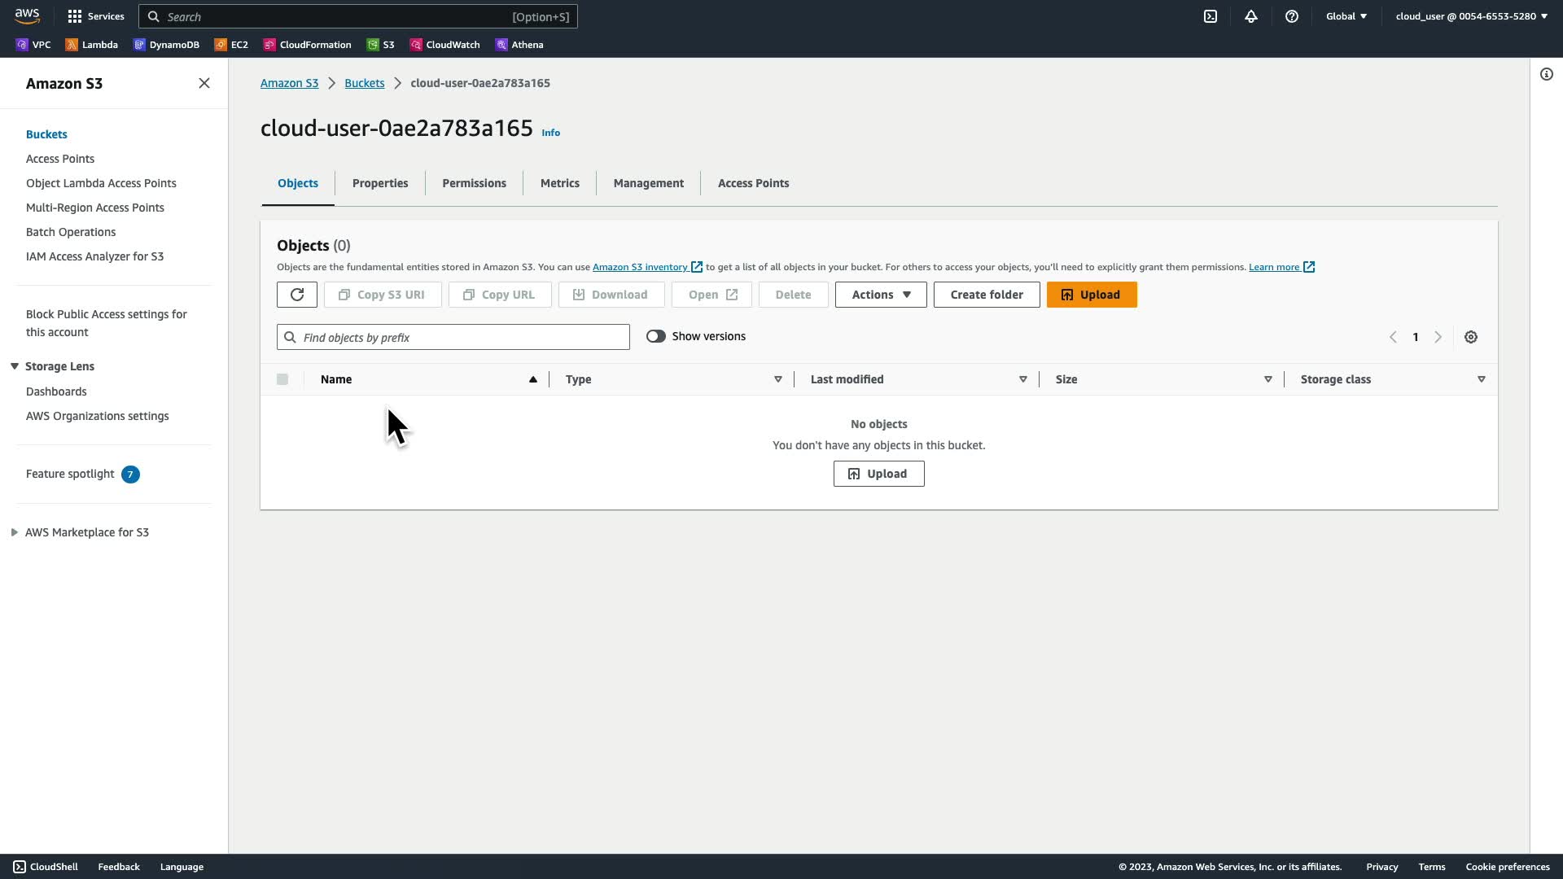
Task: Open the CloudShell icon in top bar
Action: coord(1211,16)
